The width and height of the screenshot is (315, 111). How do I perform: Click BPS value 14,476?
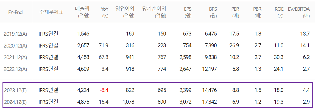pos(209,90)
